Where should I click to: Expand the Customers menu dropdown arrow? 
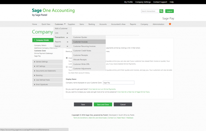[x=65, y=24]
